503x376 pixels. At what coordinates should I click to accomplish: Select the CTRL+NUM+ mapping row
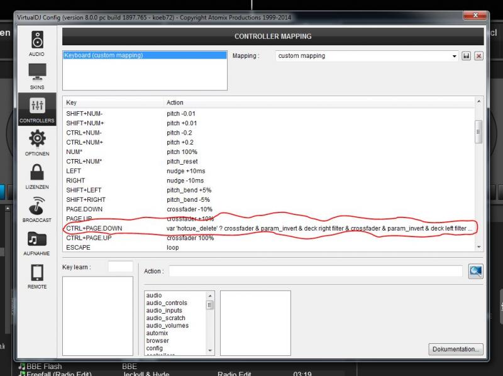(269, 143)
